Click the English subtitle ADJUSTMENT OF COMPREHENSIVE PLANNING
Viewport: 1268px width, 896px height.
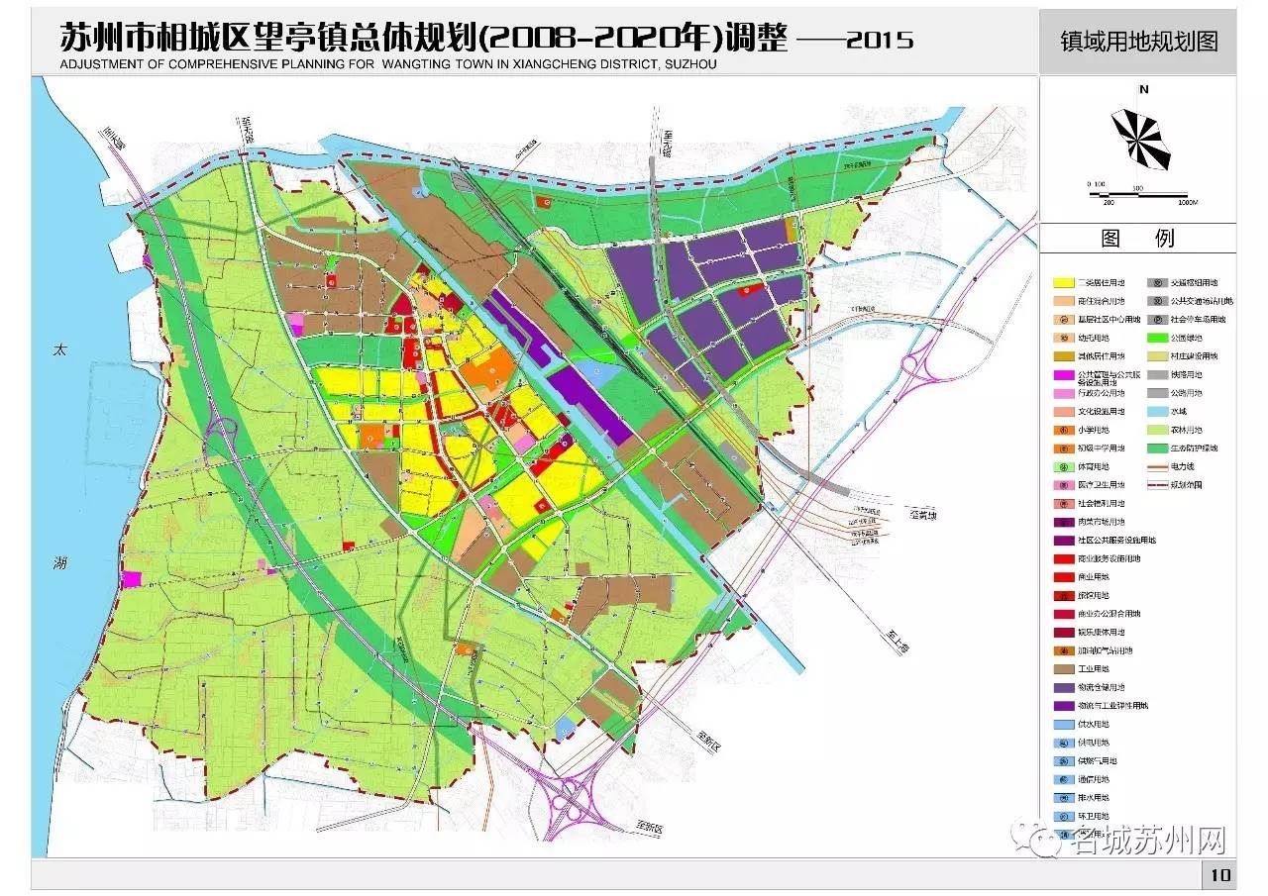(388, 64)
